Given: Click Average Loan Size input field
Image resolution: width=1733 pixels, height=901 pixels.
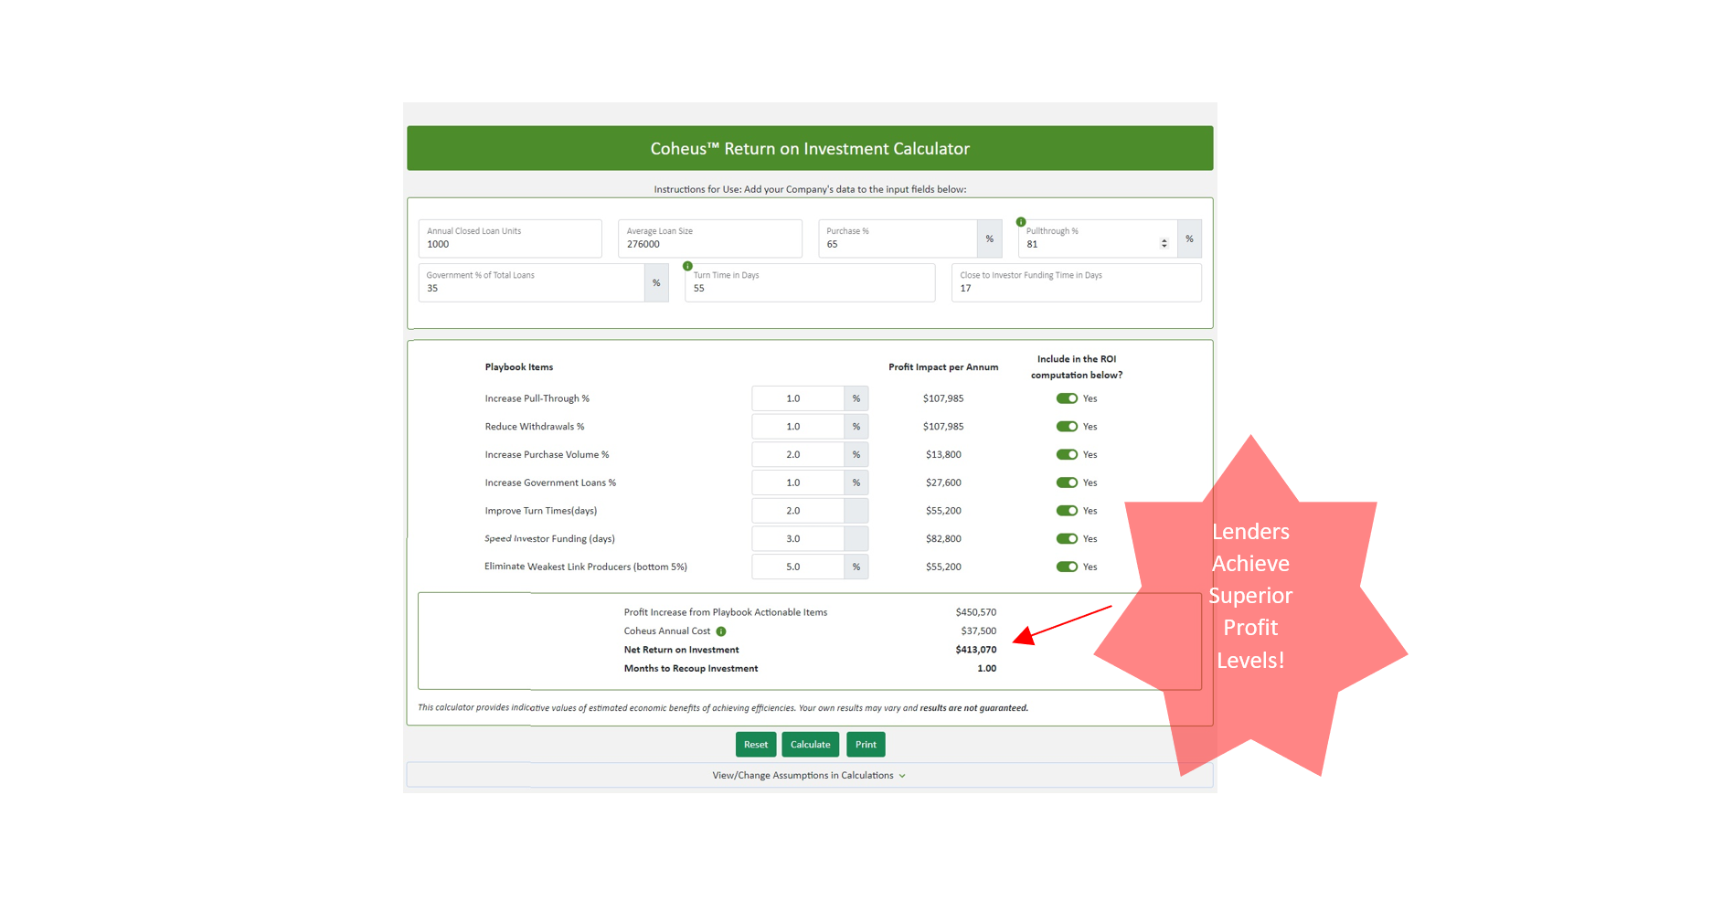Looking at the screenshot, I should [710, 238].
